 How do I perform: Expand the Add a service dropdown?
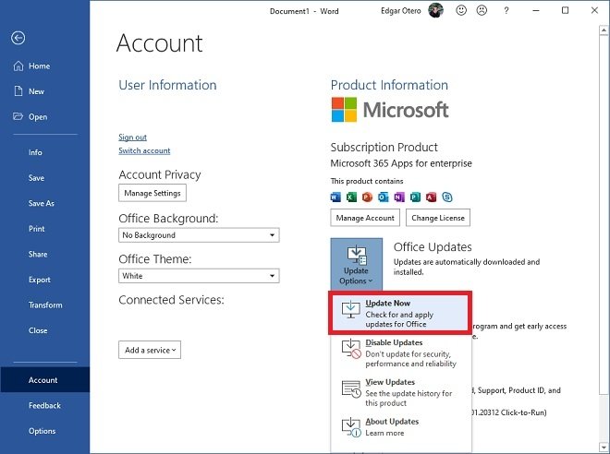150,350
